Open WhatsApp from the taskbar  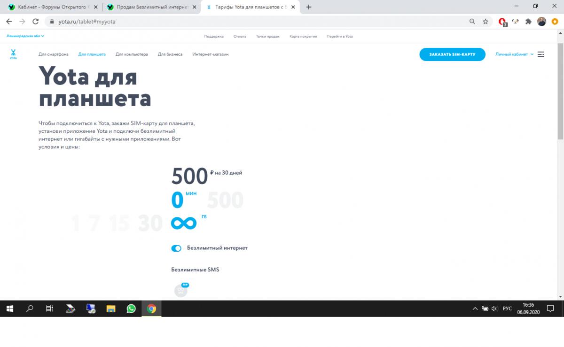click(x=131, y=308)
